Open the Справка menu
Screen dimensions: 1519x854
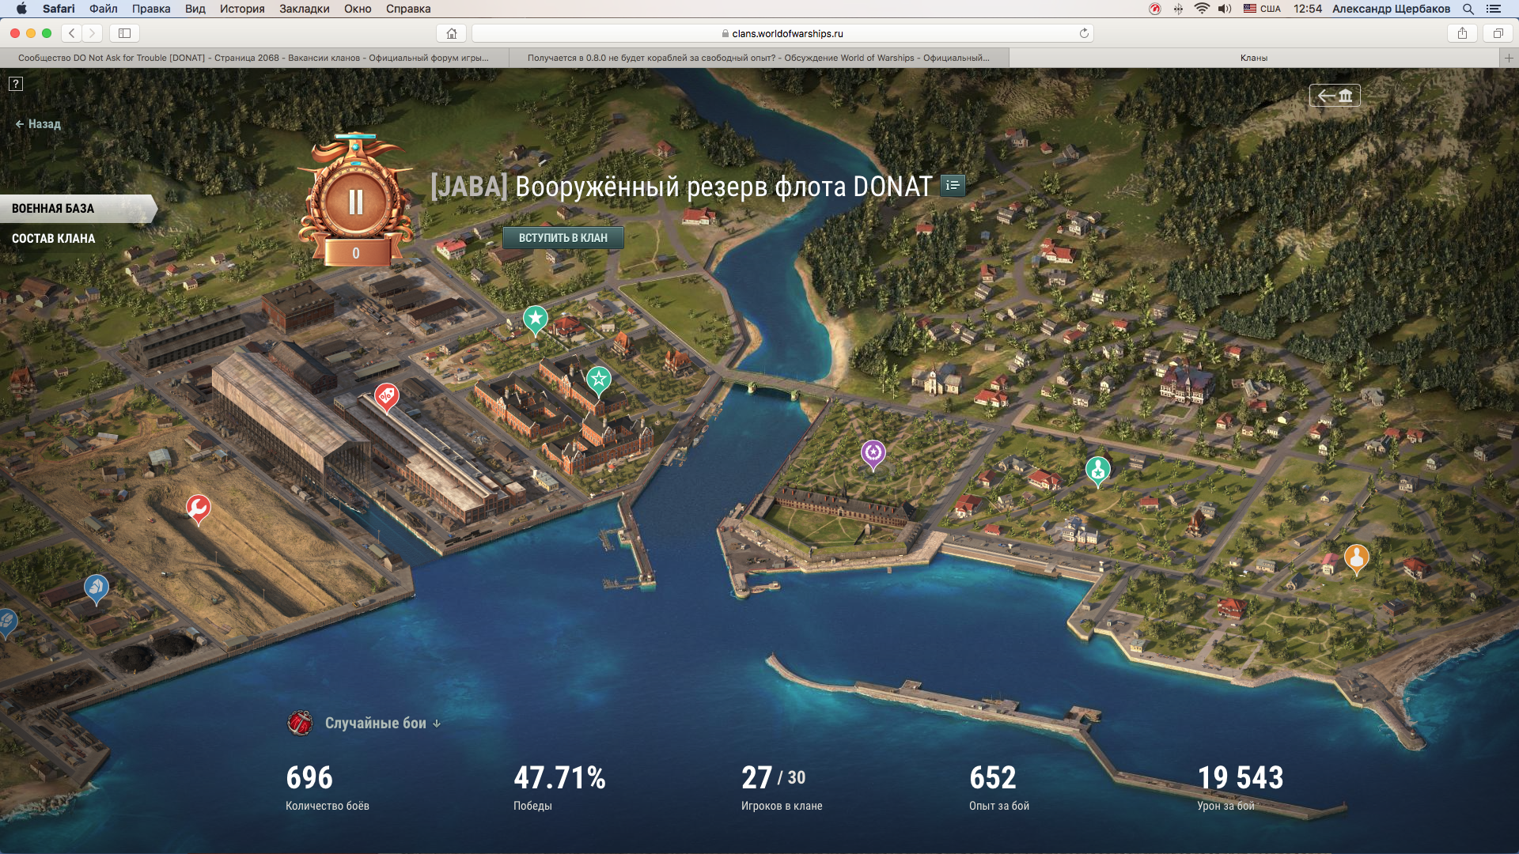point(408,9)
